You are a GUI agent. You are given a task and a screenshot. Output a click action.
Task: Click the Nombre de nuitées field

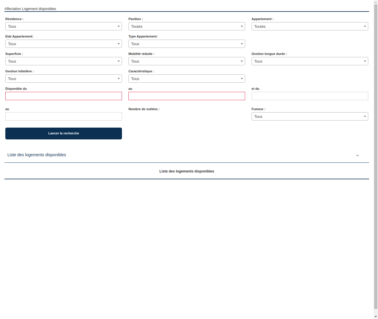point(187,116)
